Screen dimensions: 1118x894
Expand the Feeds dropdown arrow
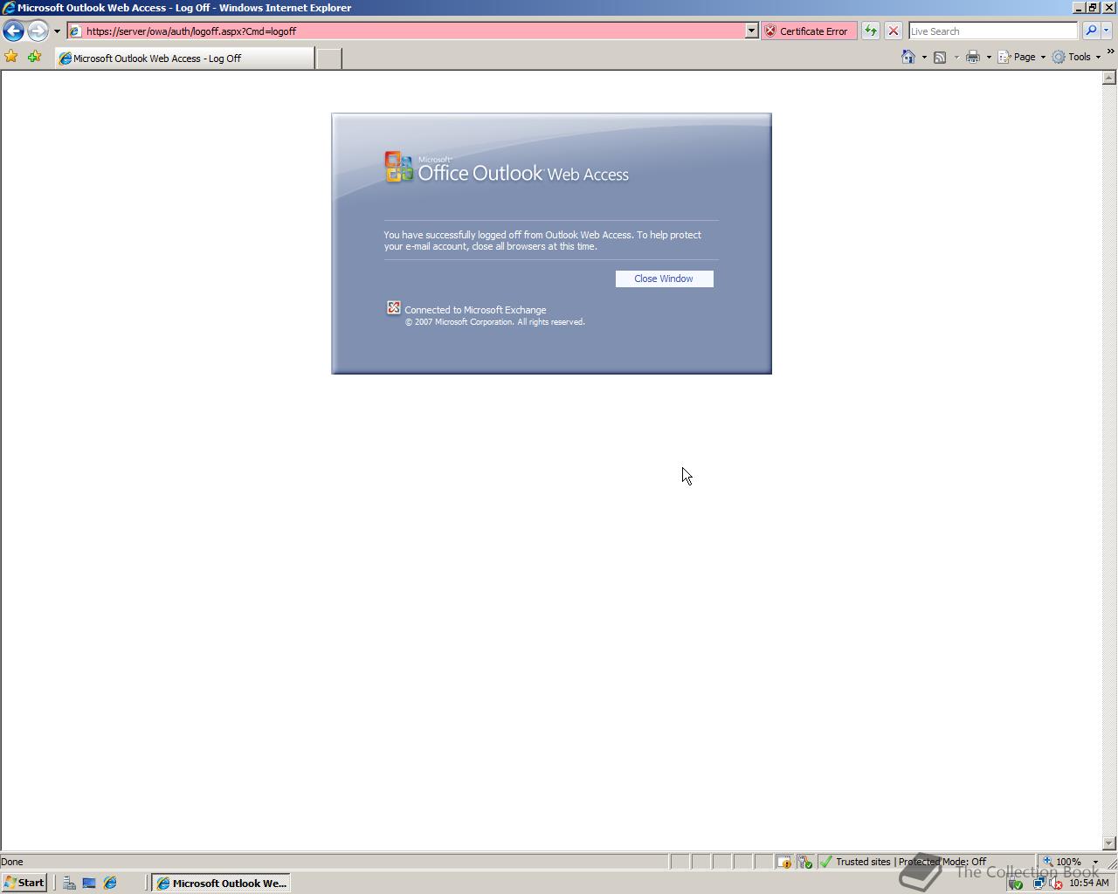click(956, 58)
